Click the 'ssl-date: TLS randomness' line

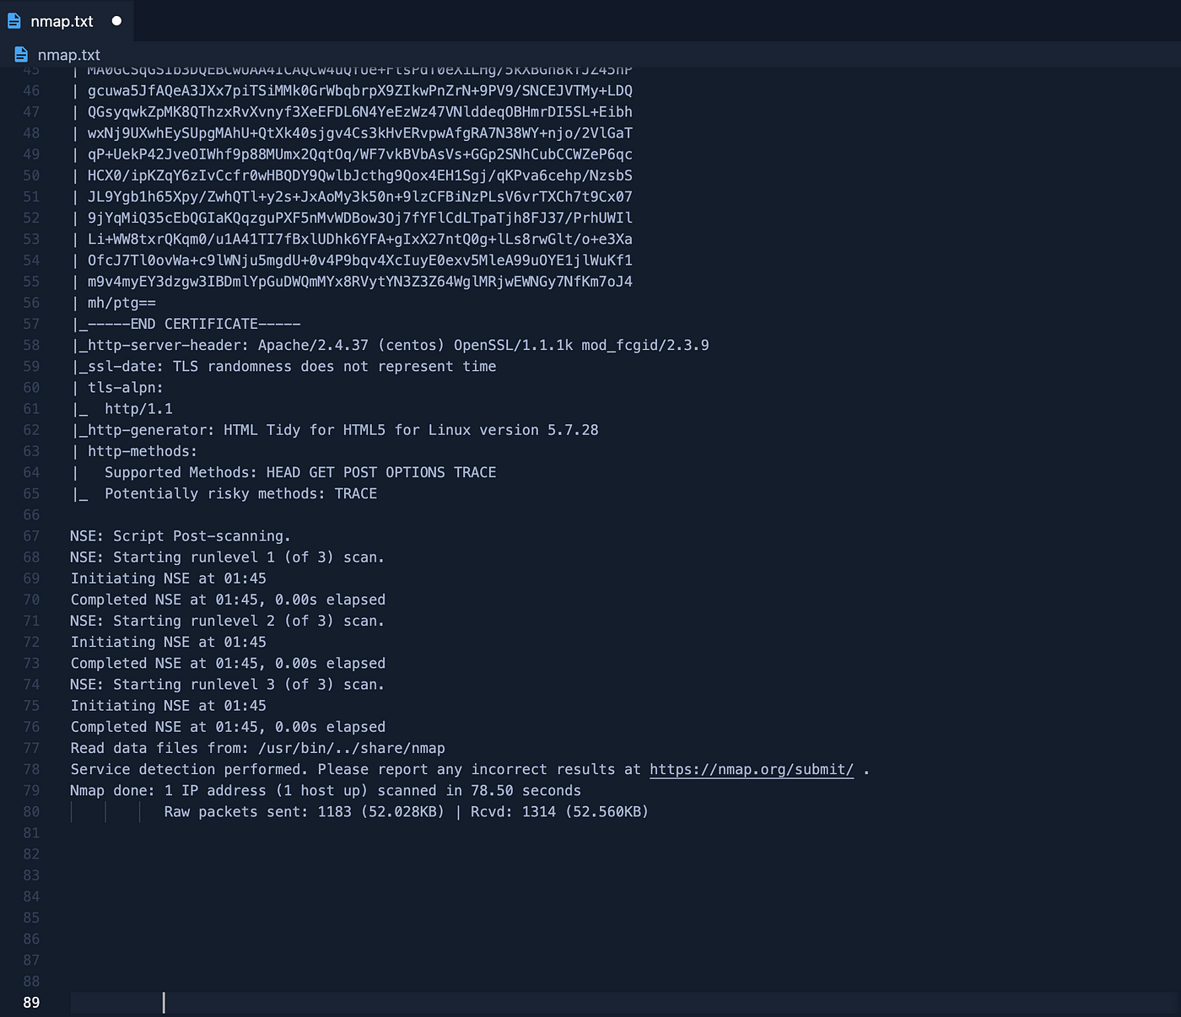(x=283, y=366)
